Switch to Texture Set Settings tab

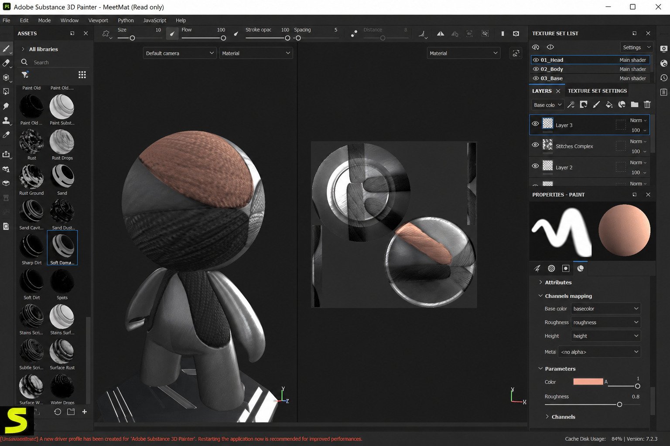(597, 91)
